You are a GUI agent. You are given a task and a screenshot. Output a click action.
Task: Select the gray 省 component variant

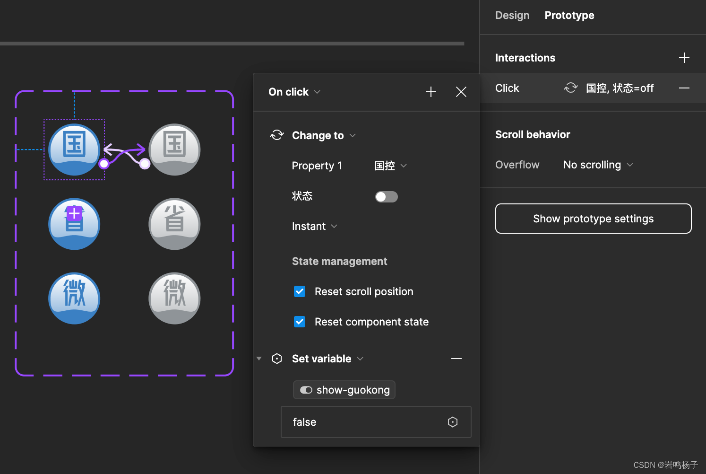pos(174,224)
